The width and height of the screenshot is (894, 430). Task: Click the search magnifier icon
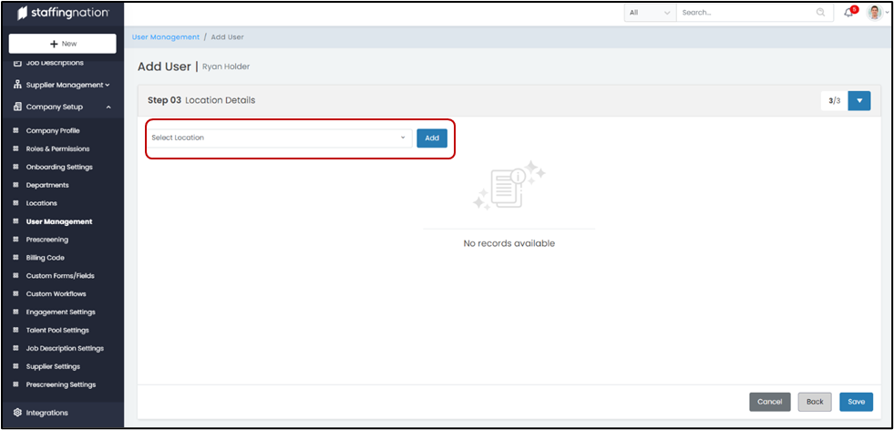(x=820, y=13)
